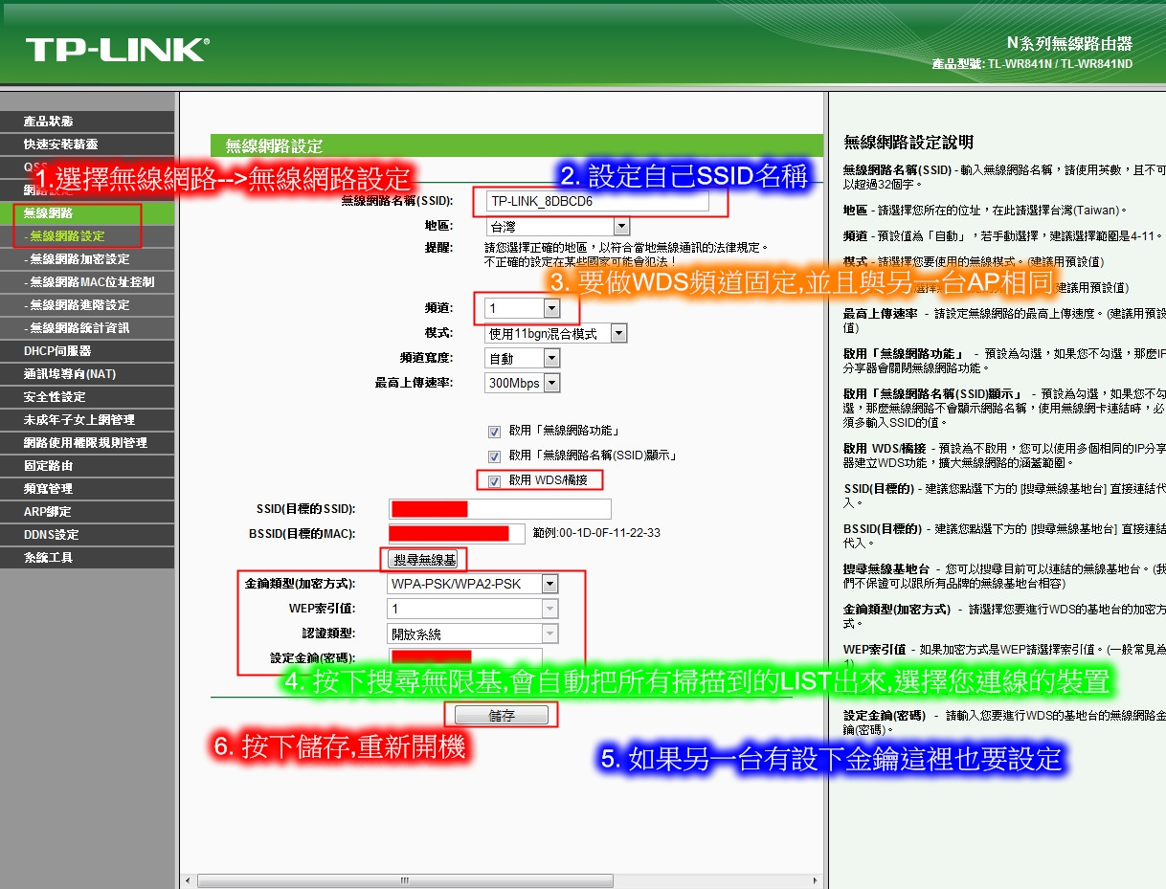Open 產品狀態 in the sidebar
Screen dimensions: 1166x889
(x=87, y=122)
